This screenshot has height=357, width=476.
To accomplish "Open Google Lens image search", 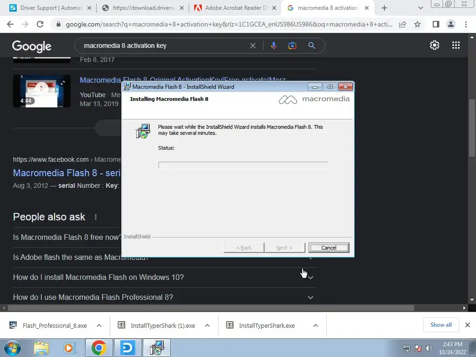I will 292,46.
